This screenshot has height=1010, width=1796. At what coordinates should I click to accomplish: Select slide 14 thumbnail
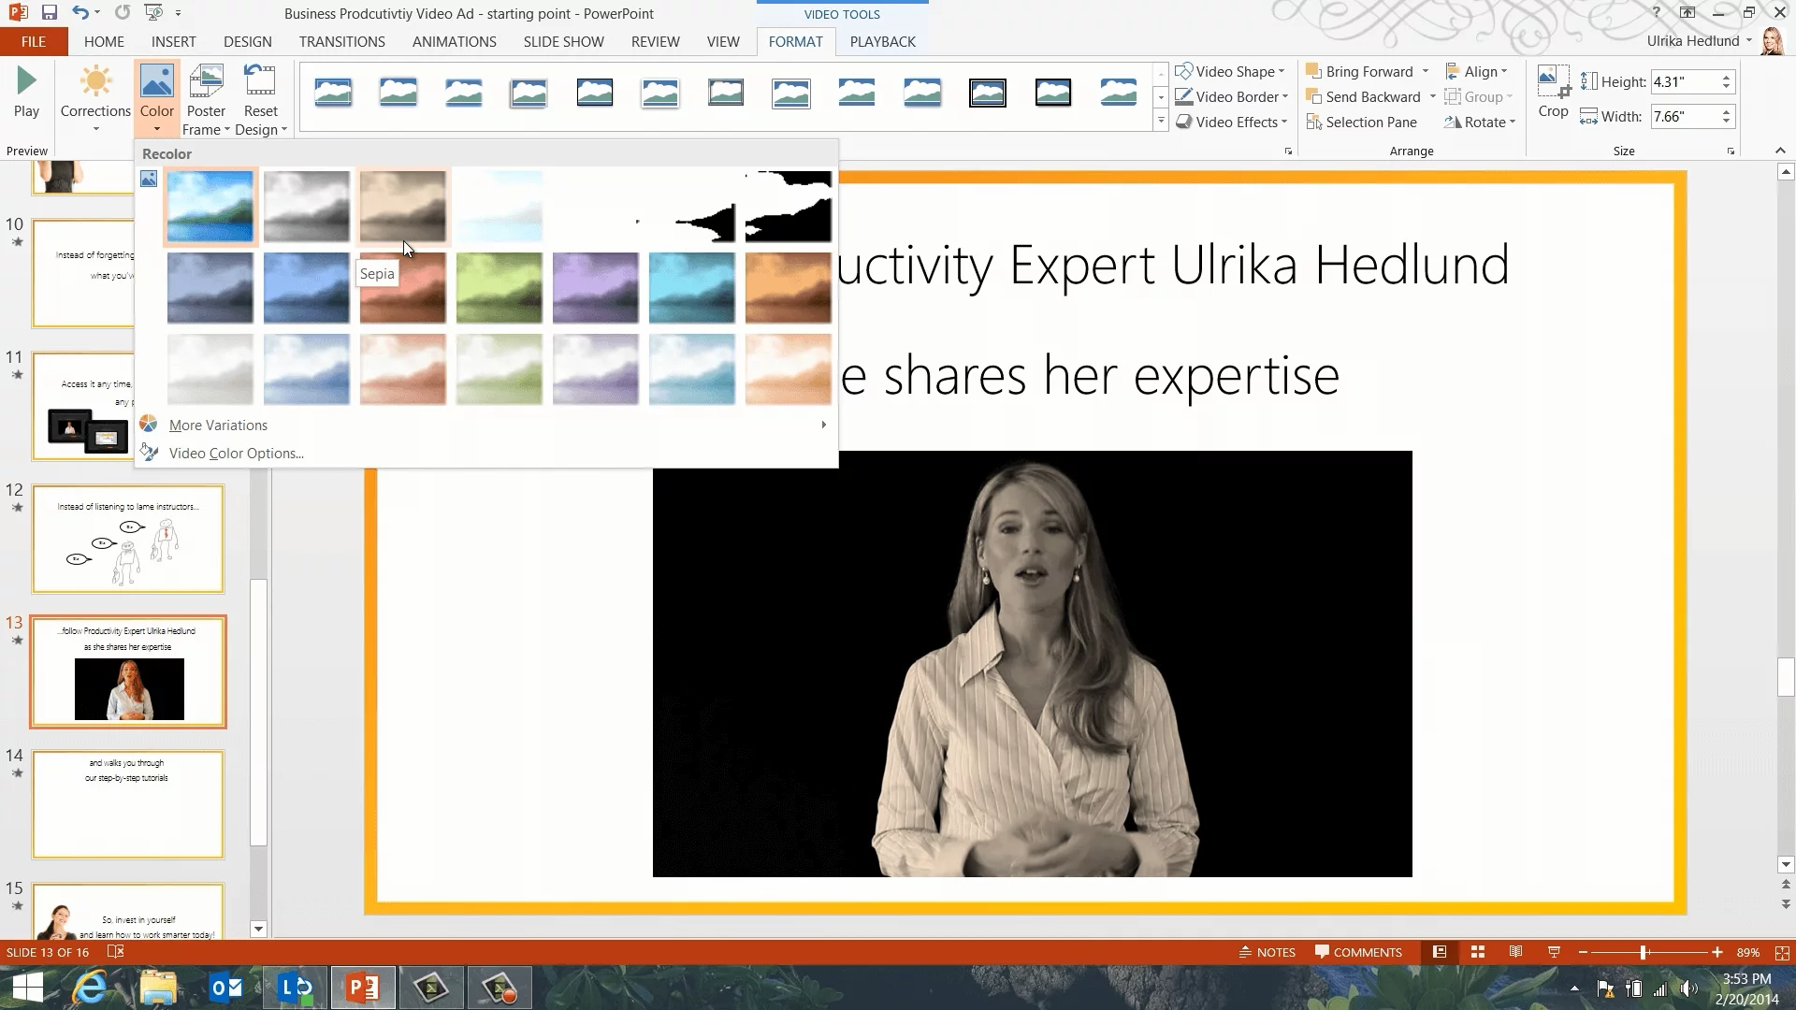pos(128,804)
